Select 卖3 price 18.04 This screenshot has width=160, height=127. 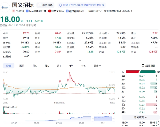tap(142, 84)
